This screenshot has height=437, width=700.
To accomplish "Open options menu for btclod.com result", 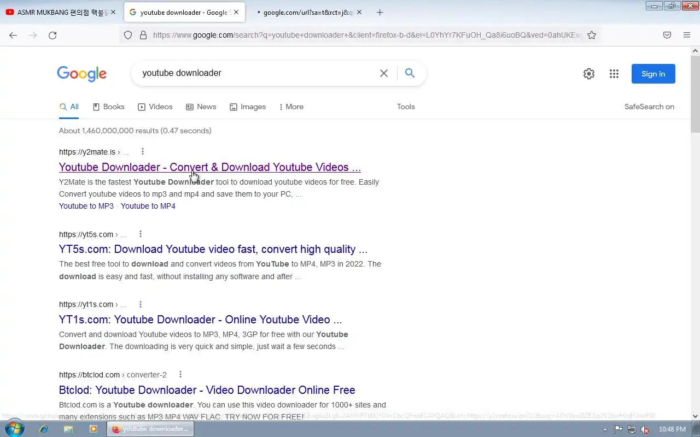I will click(180, 374).
